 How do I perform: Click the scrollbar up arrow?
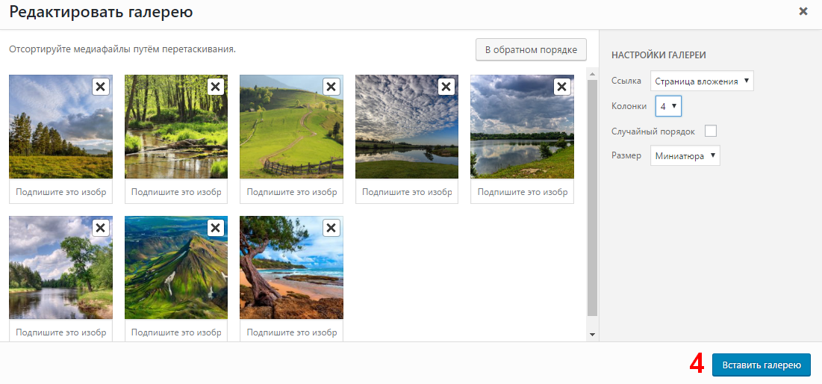click(x=592, y=72)
